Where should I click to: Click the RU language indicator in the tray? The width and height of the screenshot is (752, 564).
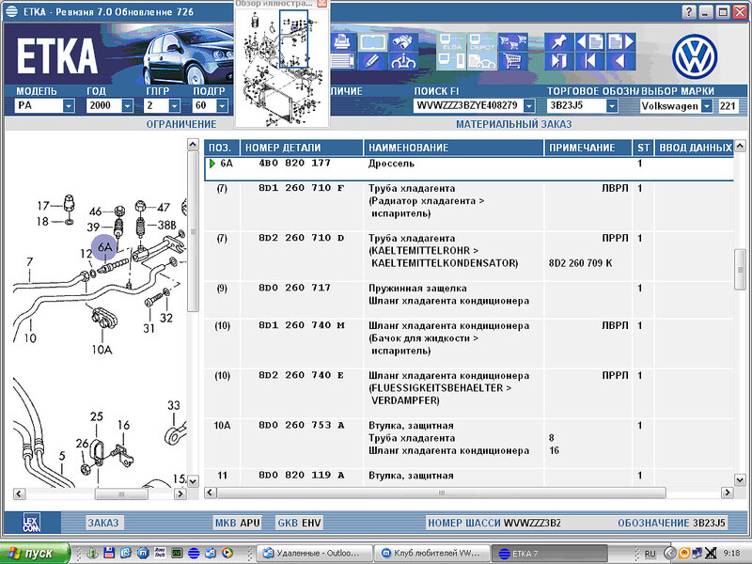650,554
